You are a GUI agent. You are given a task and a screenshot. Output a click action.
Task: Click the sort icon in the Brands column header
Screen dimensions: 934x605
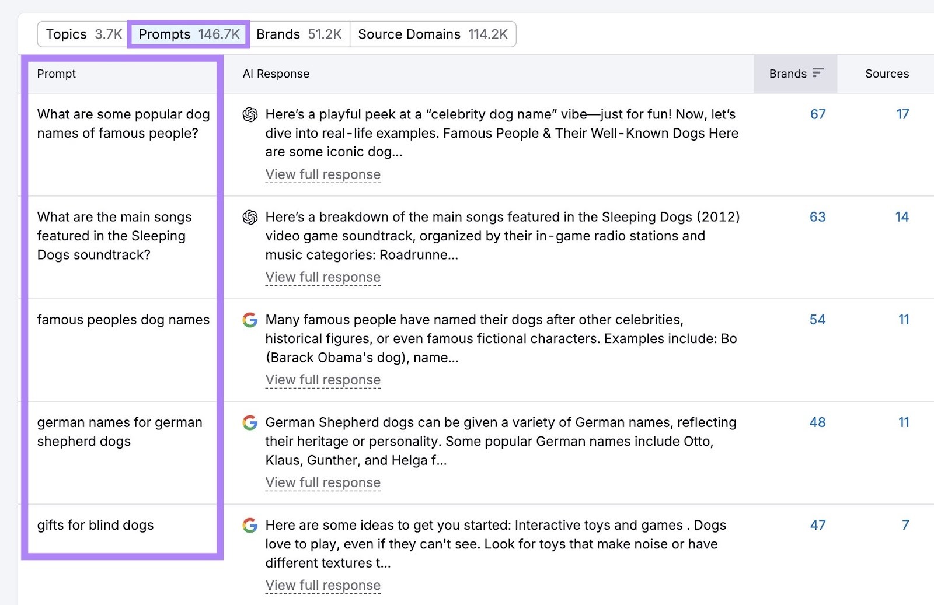820,73
